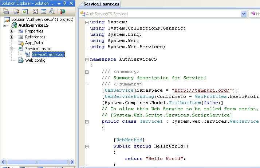Select the Properties folder item

[34, 31]
